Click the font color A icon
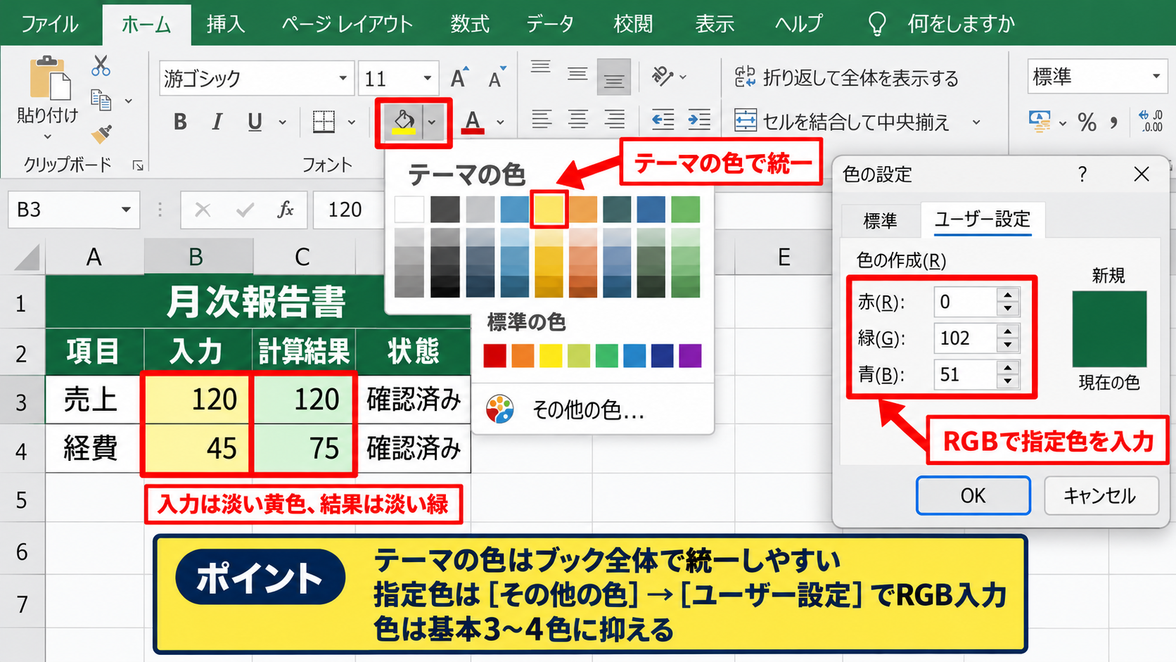This screenshot has height=662, width=1176. 473,122
